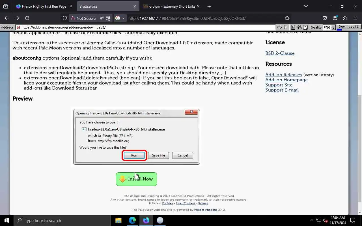
Task: Open File Explorer from the taskbar
Action: point(118,220)
